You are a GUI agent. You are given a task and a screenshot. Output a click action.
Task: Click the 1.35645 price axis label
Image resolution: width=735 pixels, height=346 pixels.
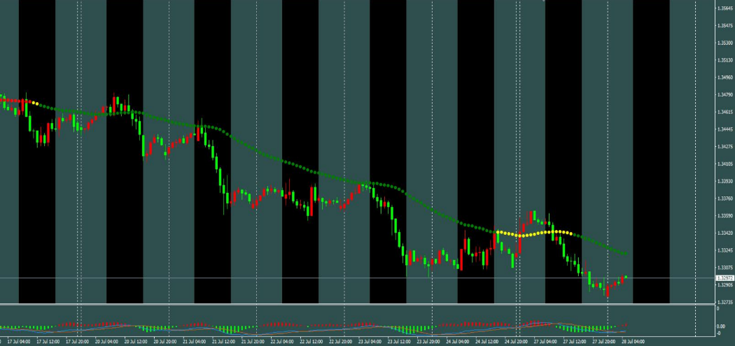pyautogui.click(x=725, y=8)
